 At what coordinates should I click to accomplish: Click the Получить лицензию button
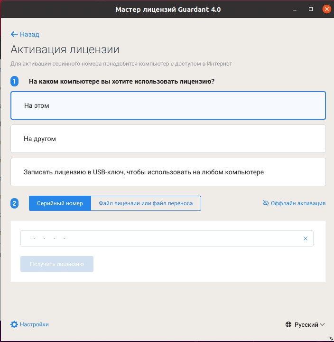(x=57, y=264)
